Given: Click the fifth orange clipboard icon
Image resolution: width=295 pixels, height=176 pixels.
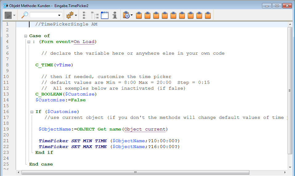Looking at the screenshot, I should point(173,15).
